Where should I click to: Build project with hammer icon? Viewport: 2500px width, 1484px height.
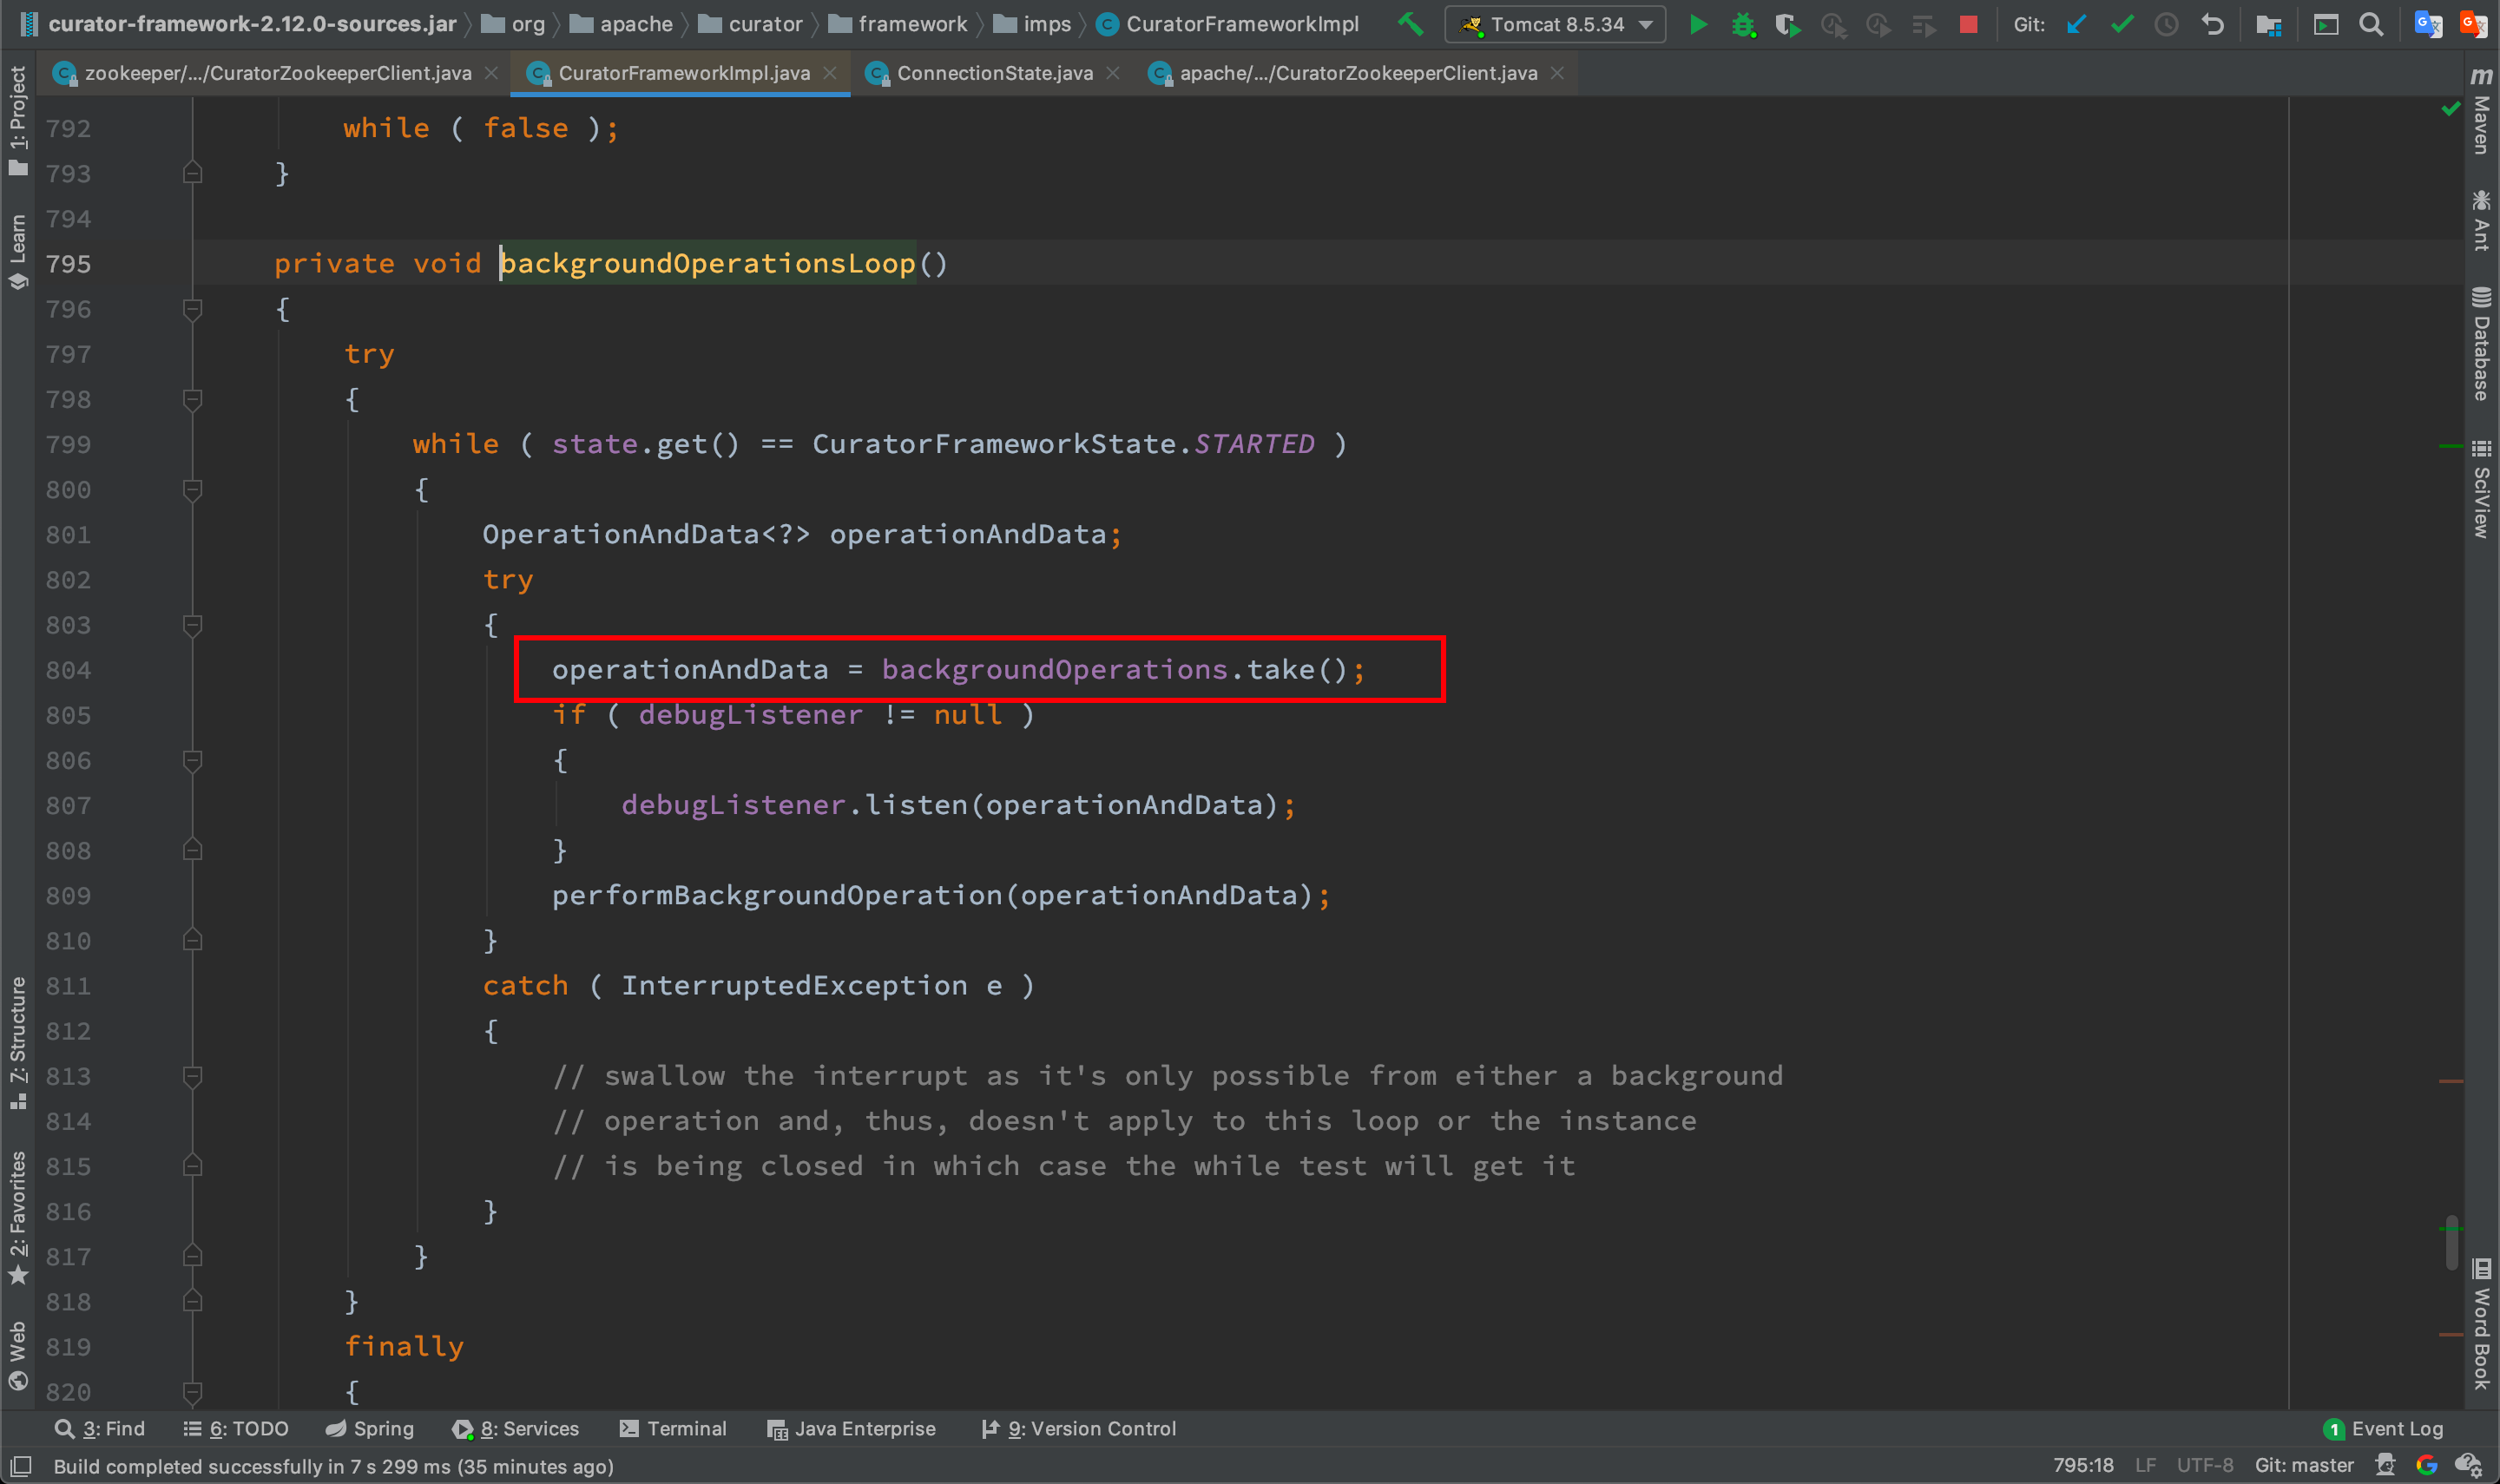(x=1410, y=24)
